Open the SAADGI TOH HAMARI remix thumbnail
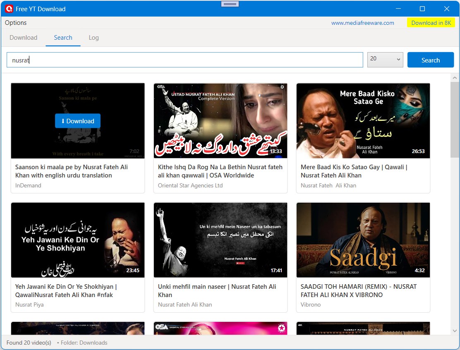 pyautogui.click(x=363, y=240)
